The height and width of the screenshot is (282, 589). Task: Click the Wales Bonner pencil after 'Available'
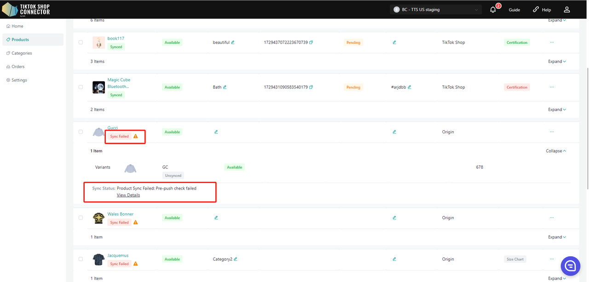(x=216, y=218)
